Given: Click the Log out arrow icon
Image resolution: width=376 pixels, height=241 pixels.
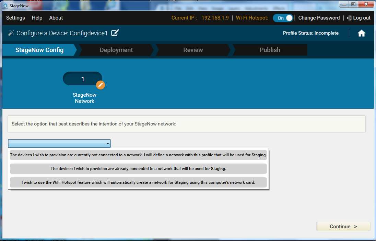Looking at the screenshot, I should pyautogui.click(x=349, y=18).
